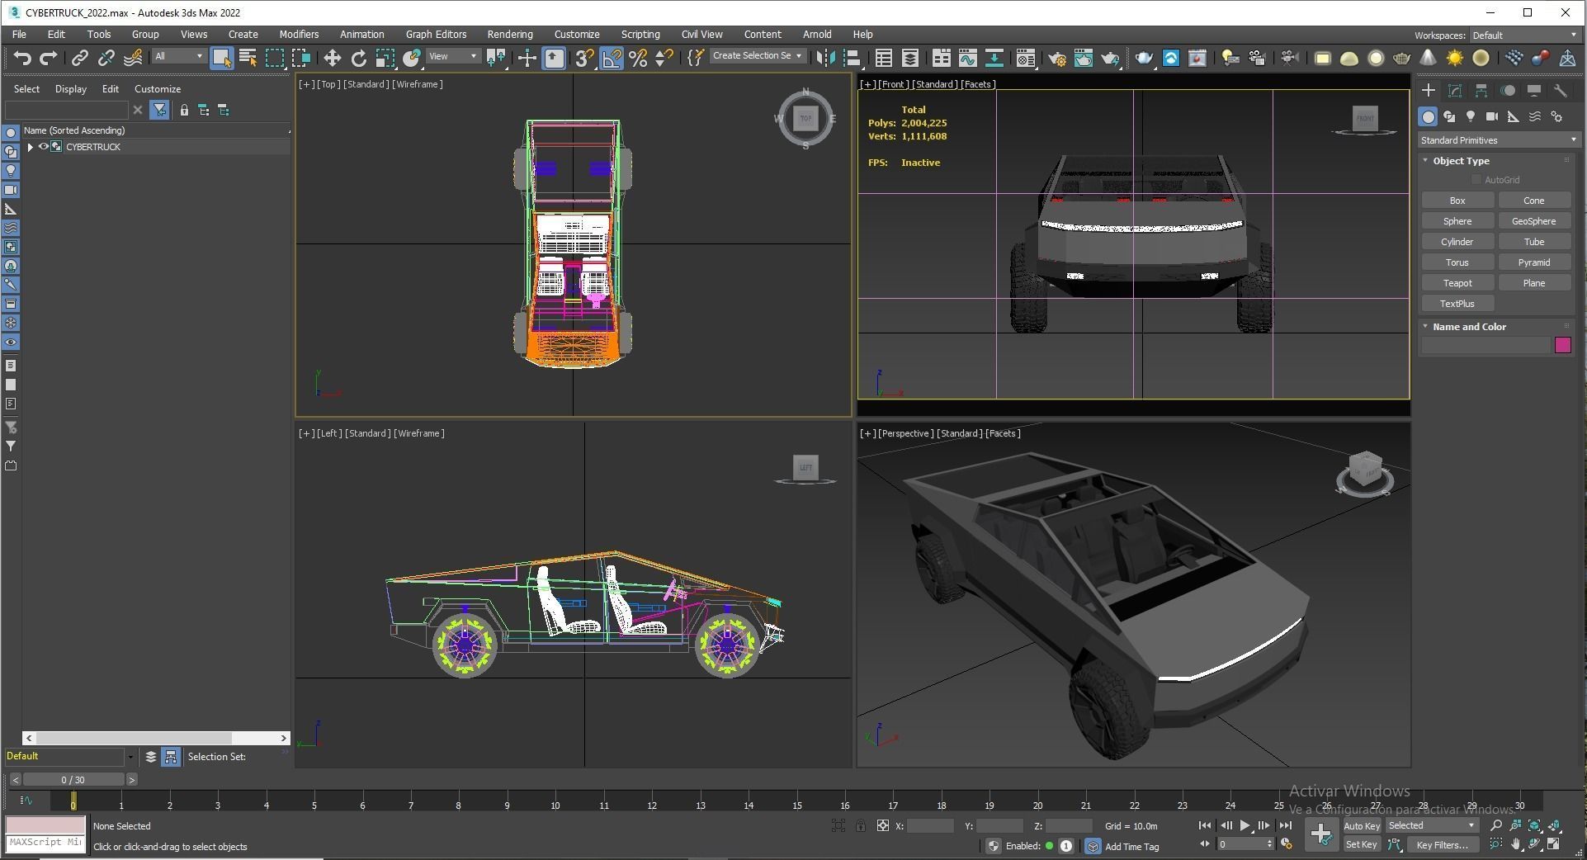
Task: Open Rendered Frame Window icon
Action: click(1083, 58)
